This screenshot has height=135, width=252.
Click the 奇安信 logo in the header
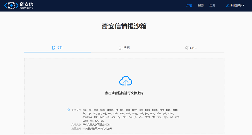(x=19, y=6)
